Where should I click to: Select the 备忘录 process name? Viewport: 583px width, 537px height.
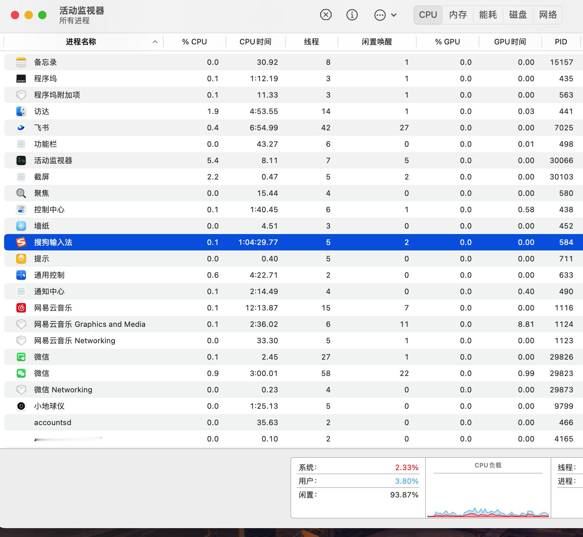45,62
